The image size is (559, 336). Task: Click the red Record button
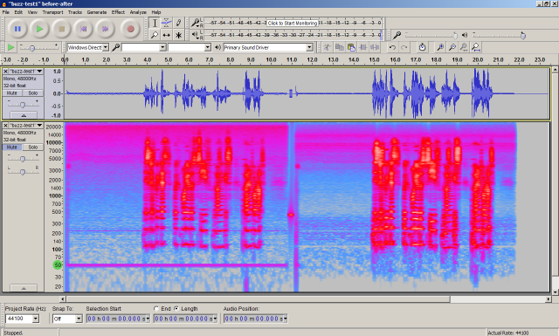pos(130,29)
